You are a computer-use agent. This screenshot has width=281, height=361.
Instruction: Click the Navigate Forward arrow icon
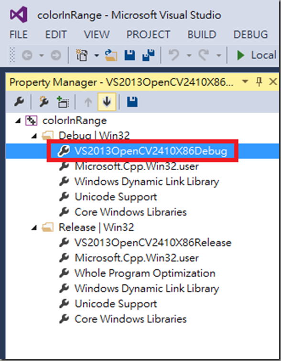56,55
